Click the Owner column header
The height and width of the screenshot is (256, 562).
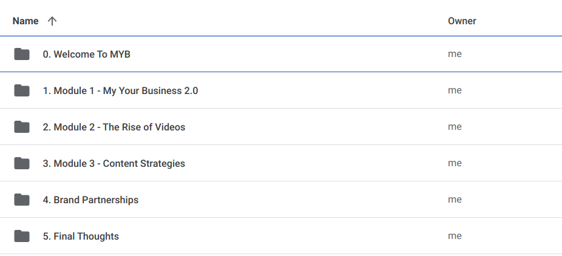[462, 21]
